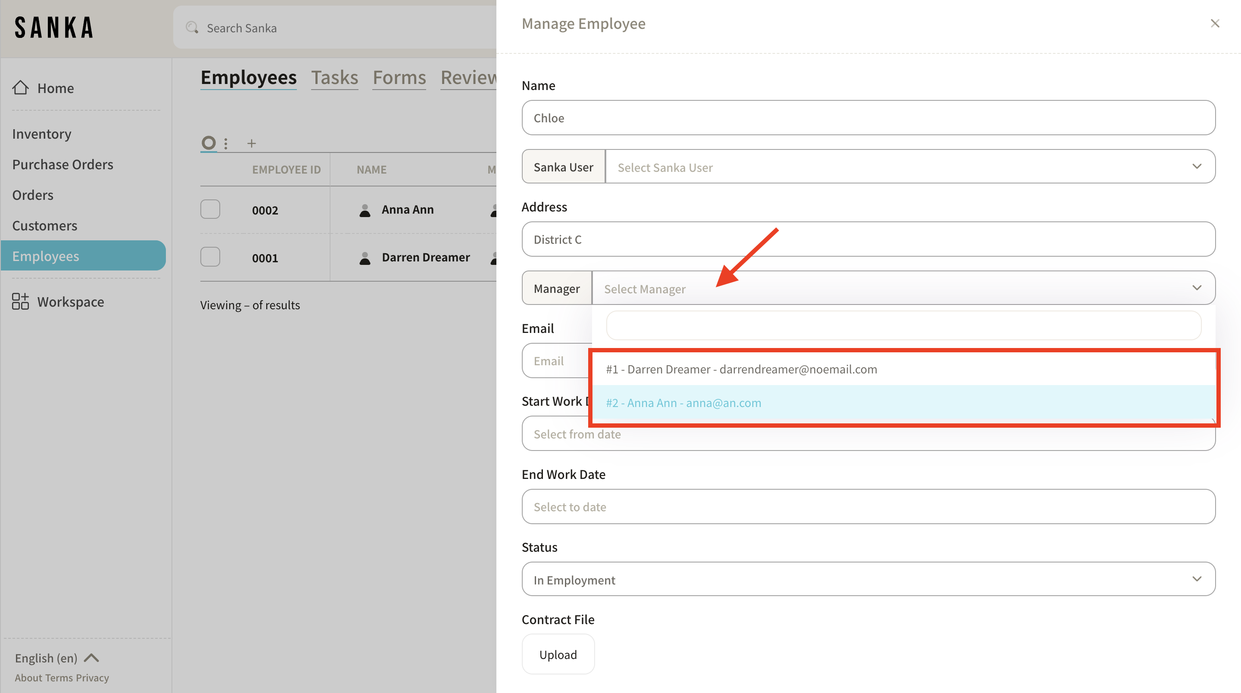Choose Anna Ann as manager option
The width and height of the screenshot is (1241, 693).
coord(903,403)
